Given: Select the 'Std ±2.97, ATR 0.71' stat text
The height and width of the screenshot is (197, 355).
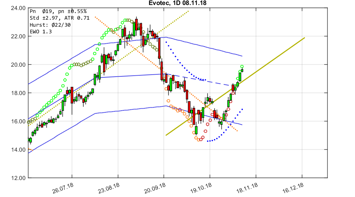Looking at the screenshot, I should coord(59,18).
